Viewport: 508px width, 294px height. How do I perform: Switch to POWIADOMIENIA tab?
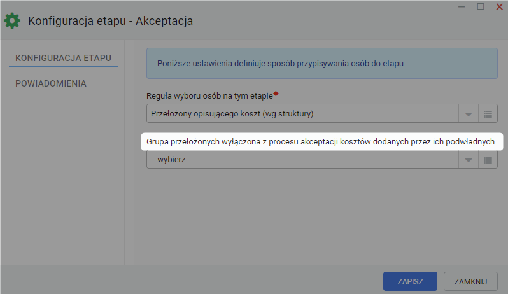(51, 83)
